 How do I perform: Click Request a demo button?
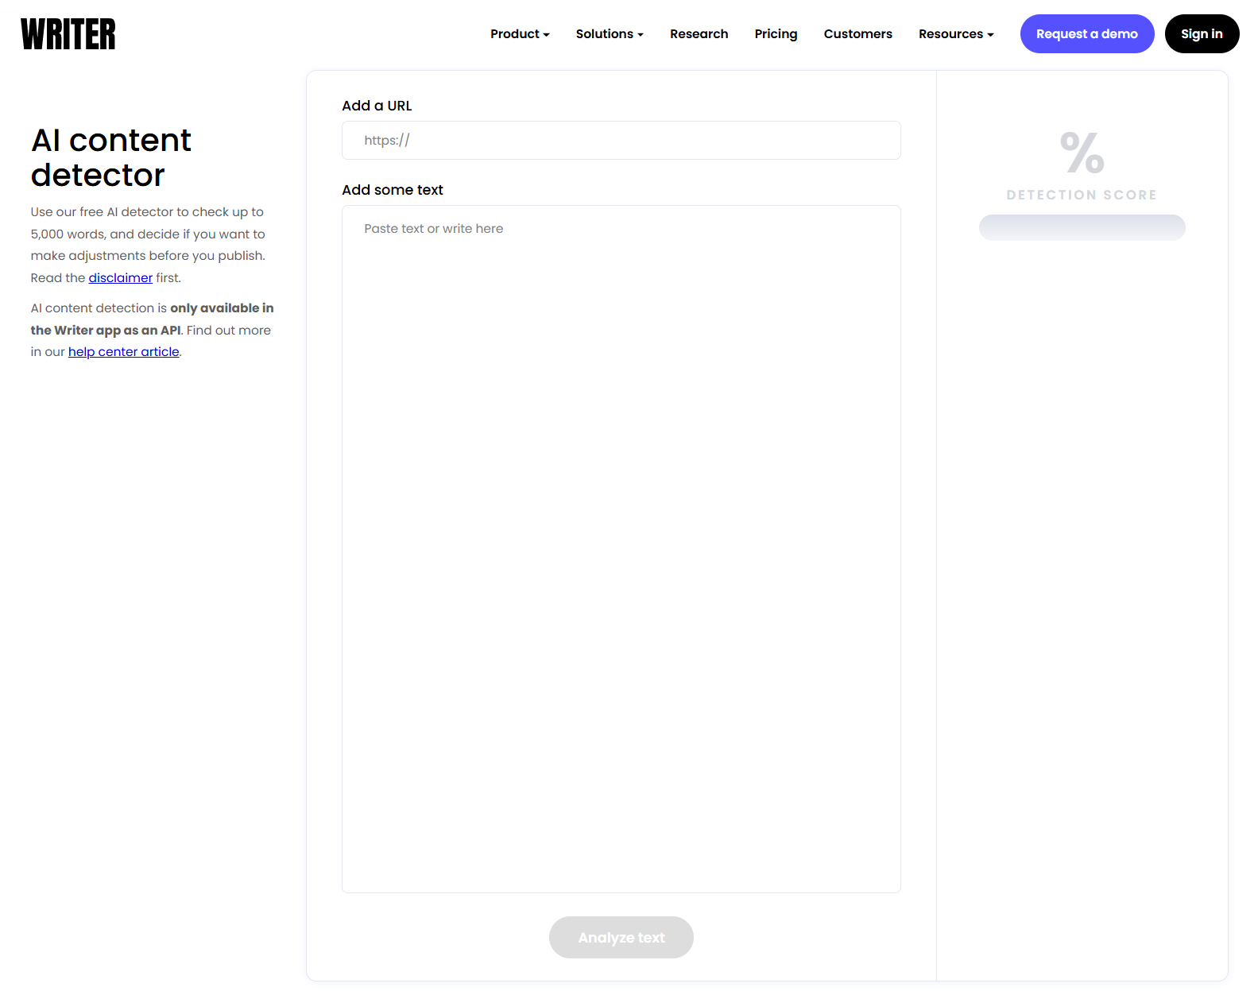pyautogui.click(x=1086, y=34)
